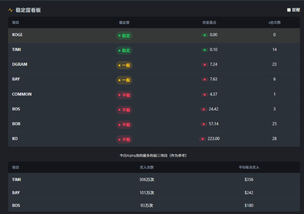Viewport: 304px width, 214px height.
Task: Click the yellow 一般 badge for BAY
Action: coord(124,80)
